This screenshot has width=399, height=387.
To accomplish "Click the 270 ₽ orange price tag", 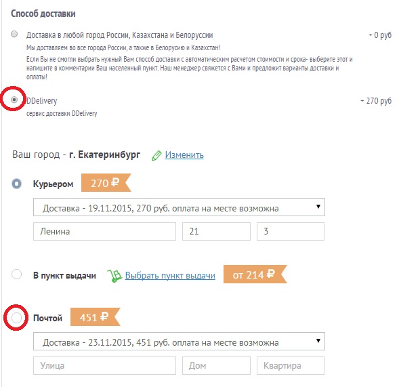I will pyautogui.click(x=106, y=183).
